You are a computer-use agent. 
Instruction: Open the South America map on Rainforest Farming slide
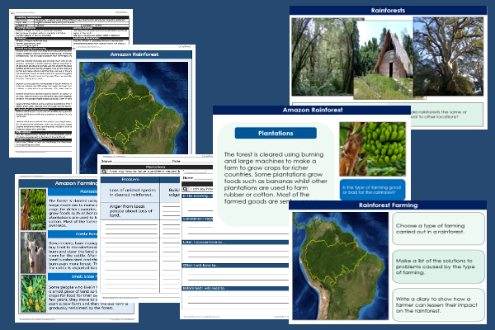pos(340,266)
